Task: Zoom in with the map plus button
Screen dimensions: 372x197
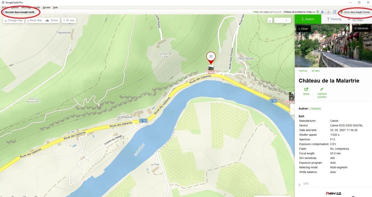Action: [x=286, y=20]
